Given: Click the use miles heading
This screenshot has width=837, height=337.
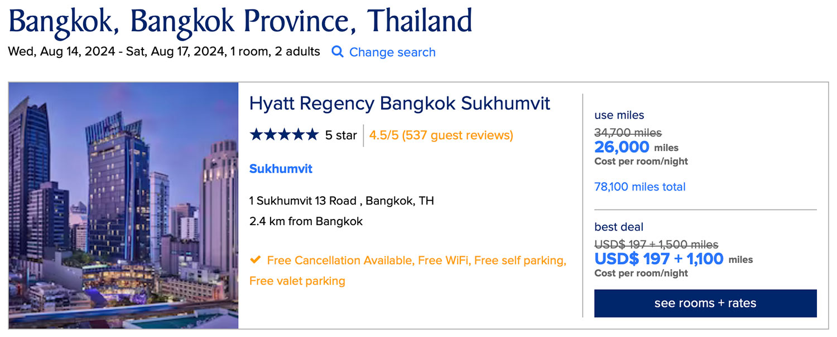Looking at the screenshot, I should 619,115.
